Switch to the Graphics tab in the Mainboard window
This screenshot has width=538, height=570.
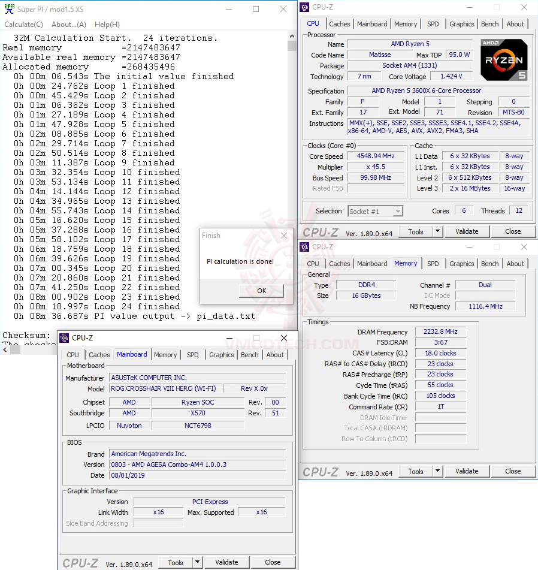221,354
